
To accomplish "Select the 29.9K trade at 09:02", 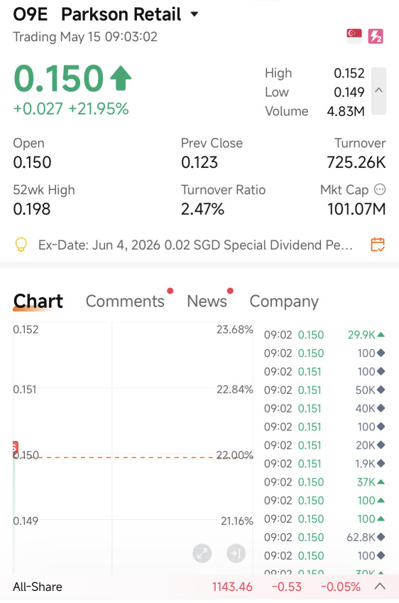I will [x=324, y=335].
